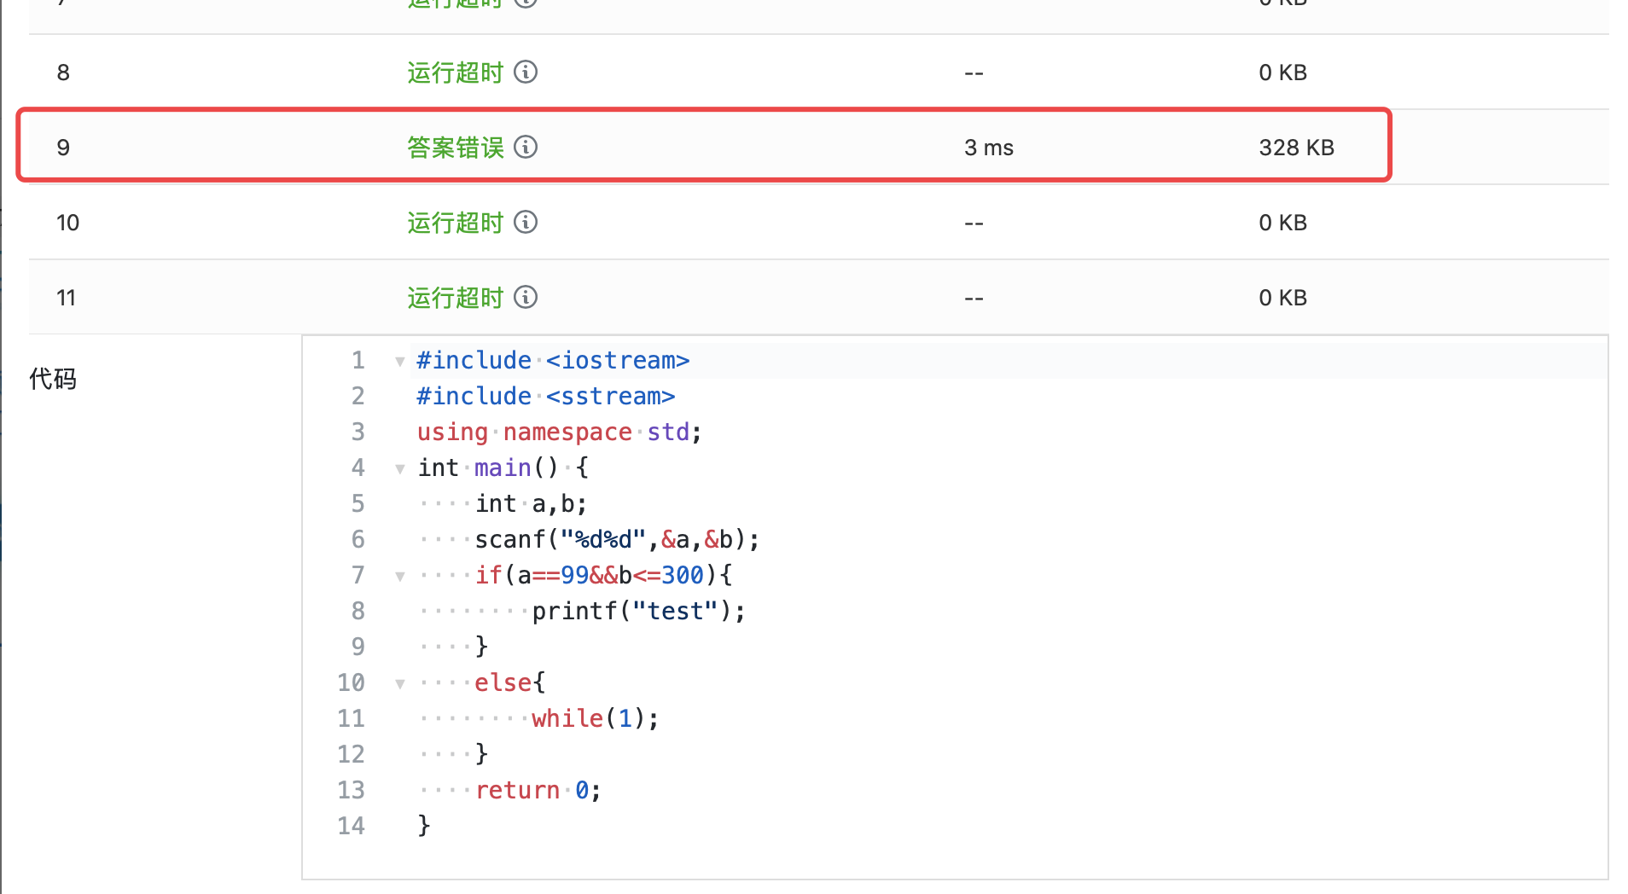1628x894 pixels.
Task: Click info icon next to row 11 运行超时
Action: (x=526, y=297)
